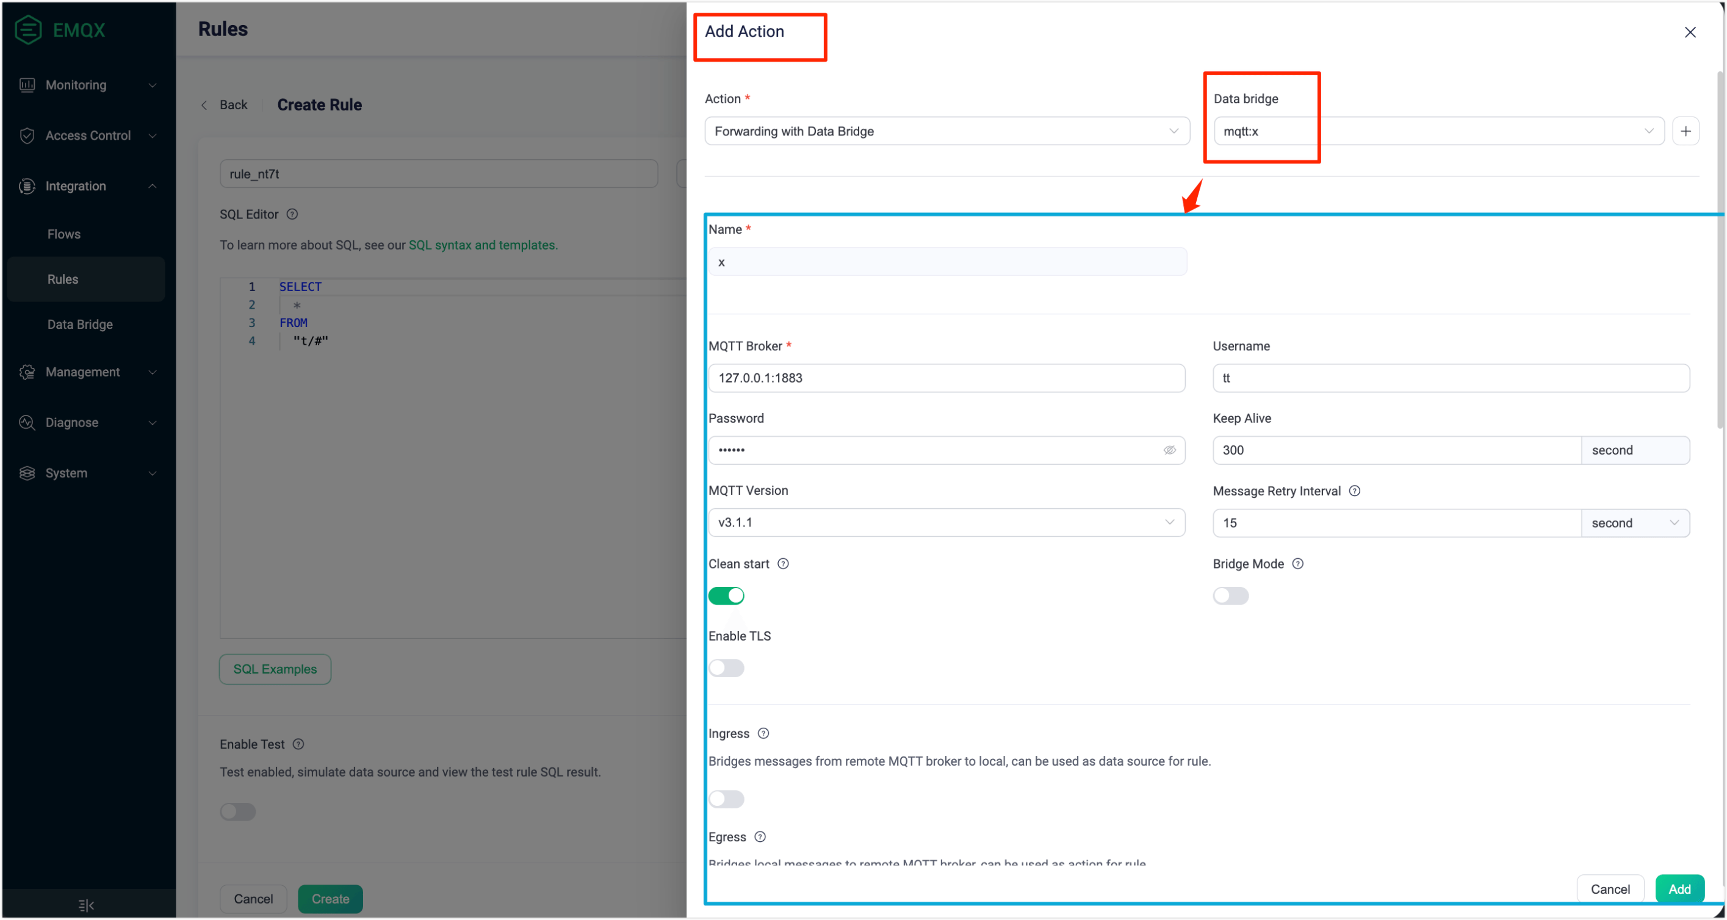Open the MQTT Version dropdown

coord(946,523)
